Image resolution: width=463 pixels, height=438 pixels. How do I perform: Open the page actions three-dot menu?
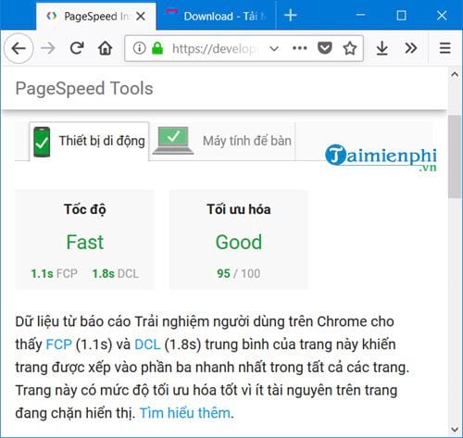[300, 48]
